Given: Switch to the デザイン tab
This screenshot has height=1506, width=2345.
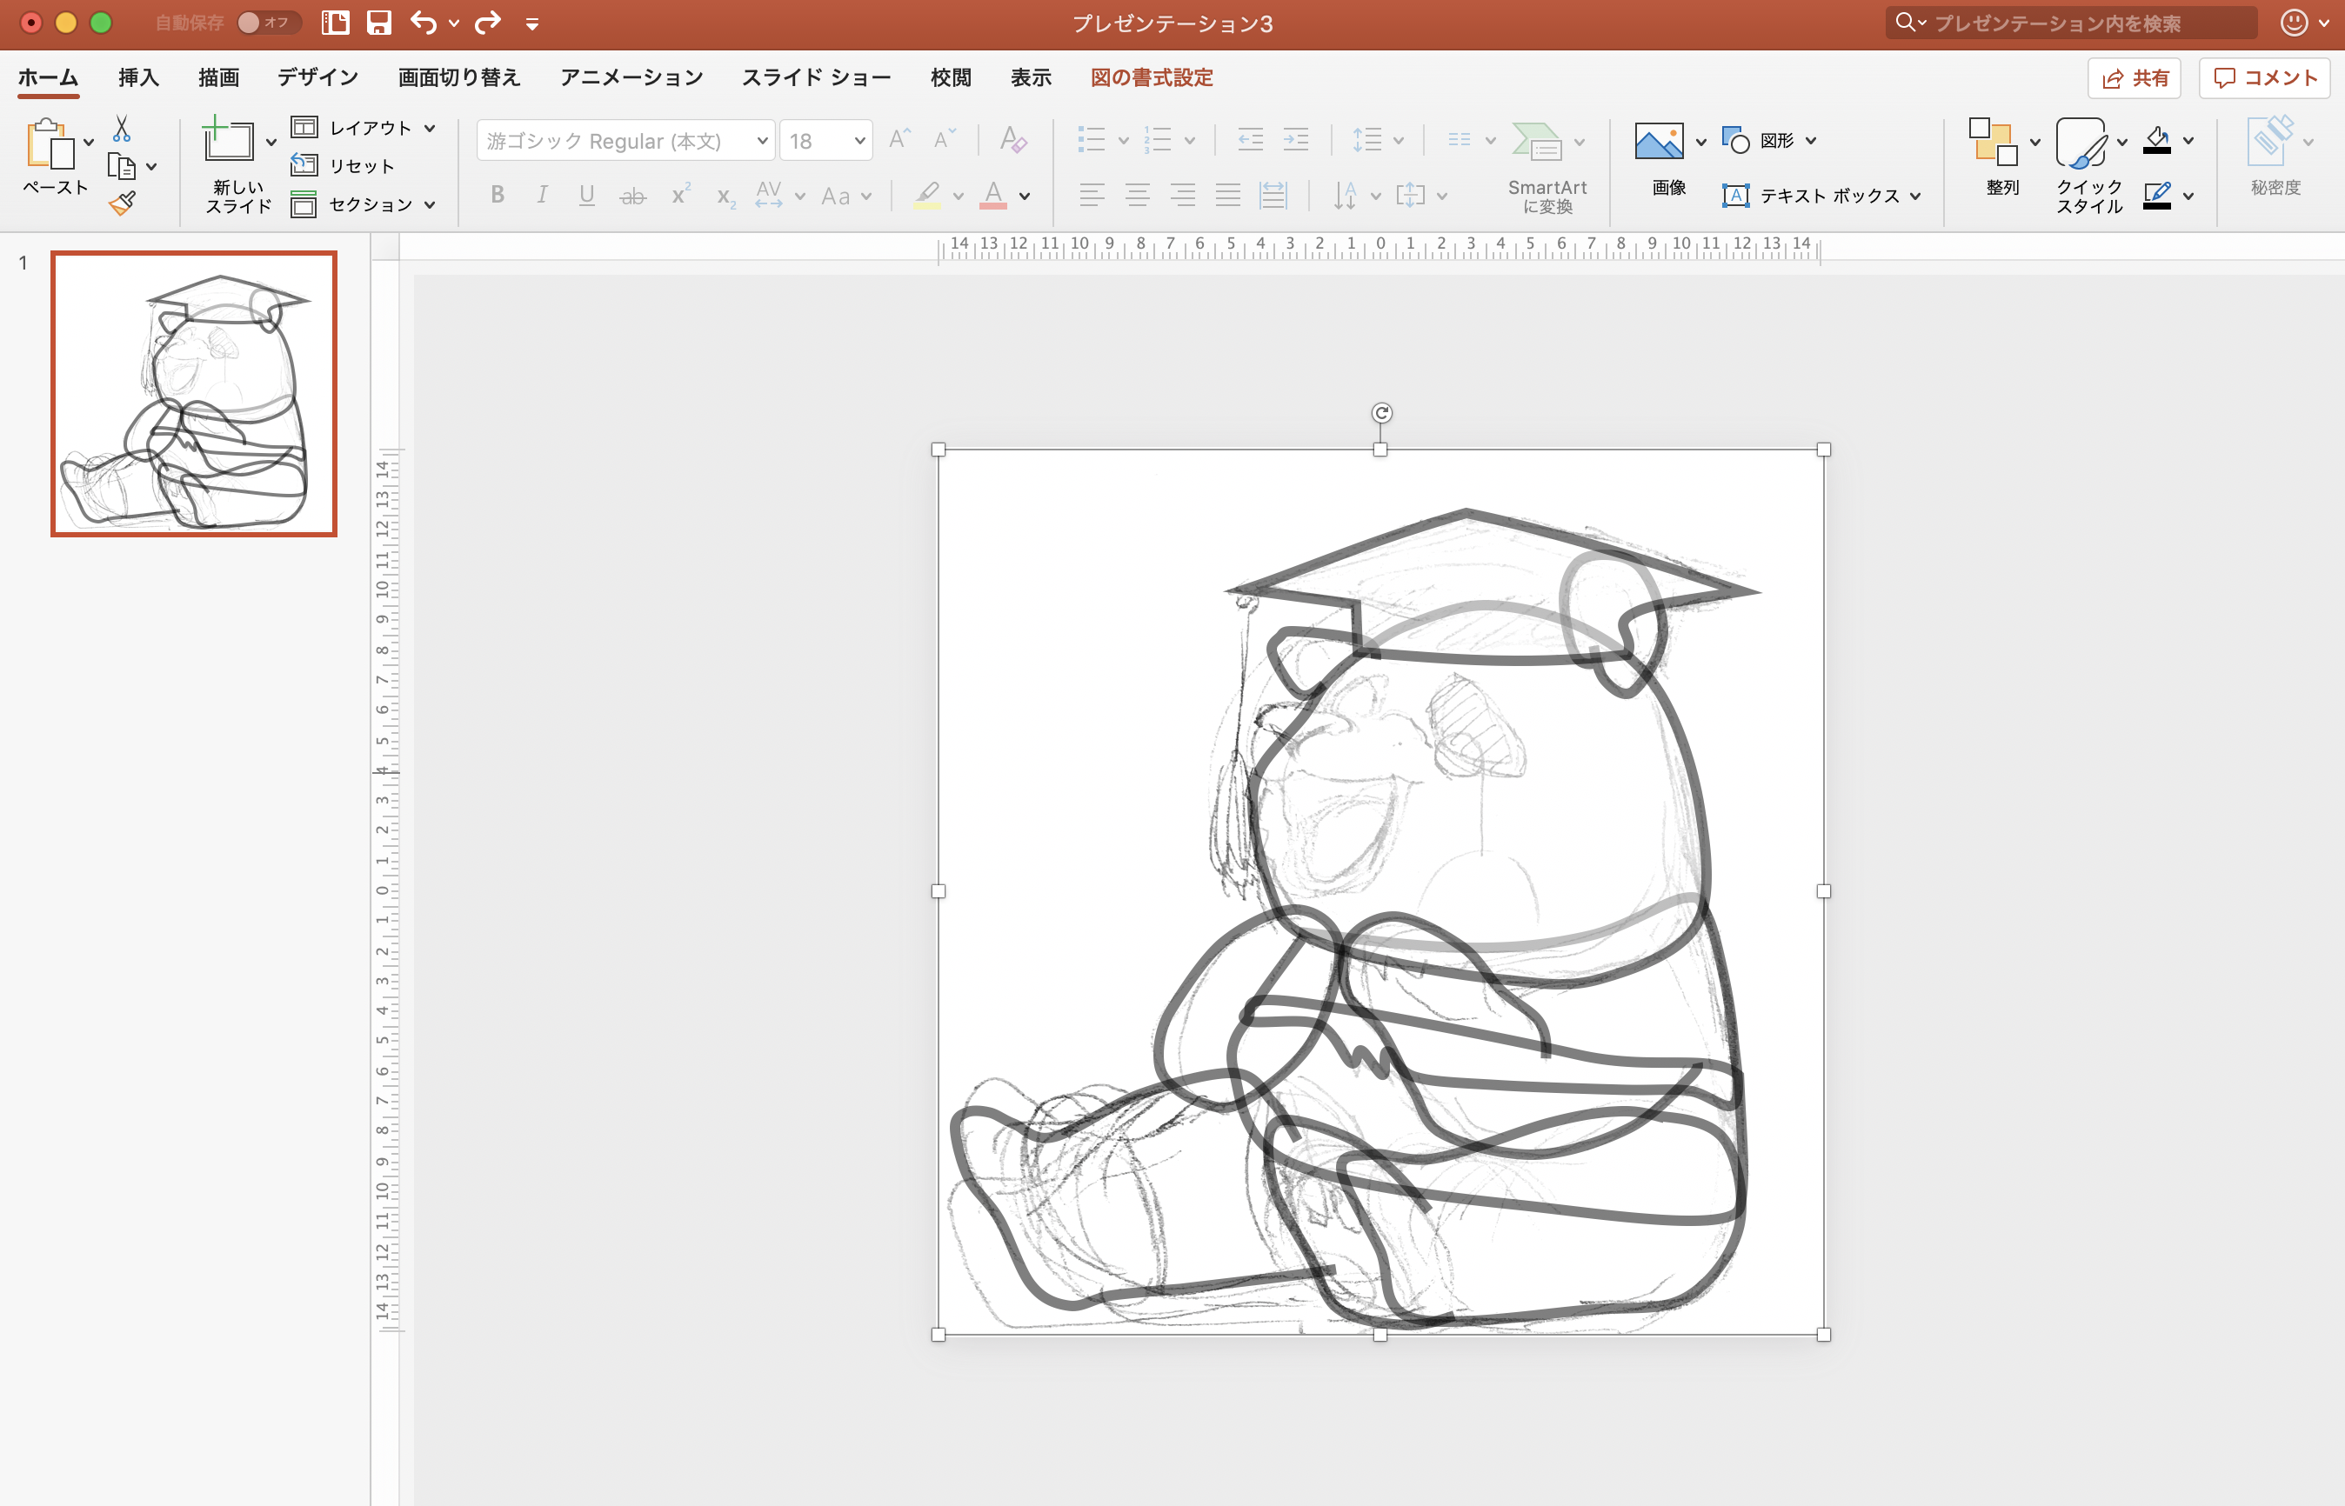Looking at the screenshot, I should tap(318, 77).
